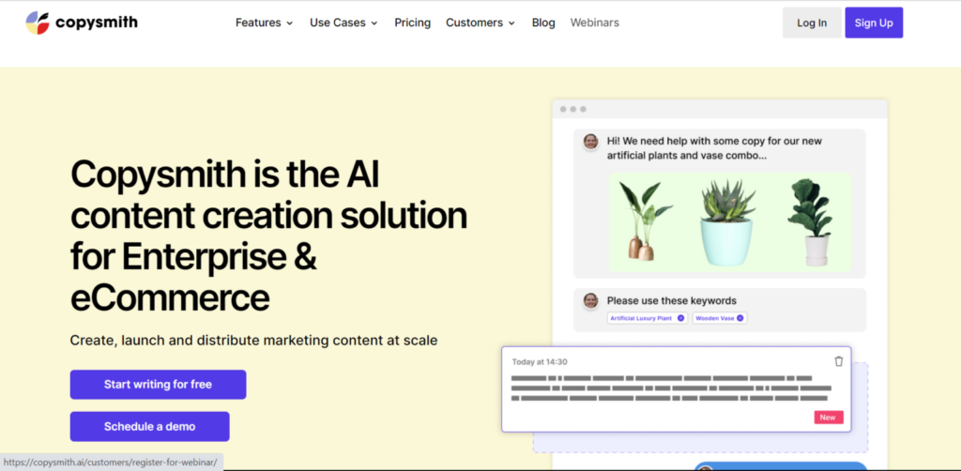The image size is (961, 471).
Task: Open the Pricing page
Action: tap(412, 23)
